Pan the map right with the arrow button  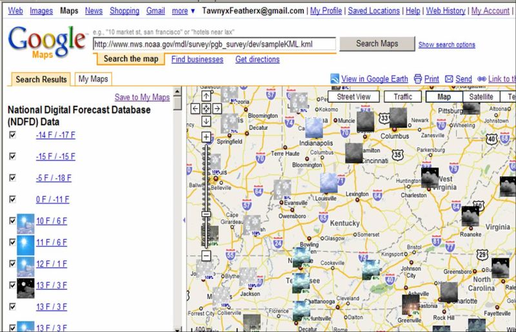tap(217, 109)
